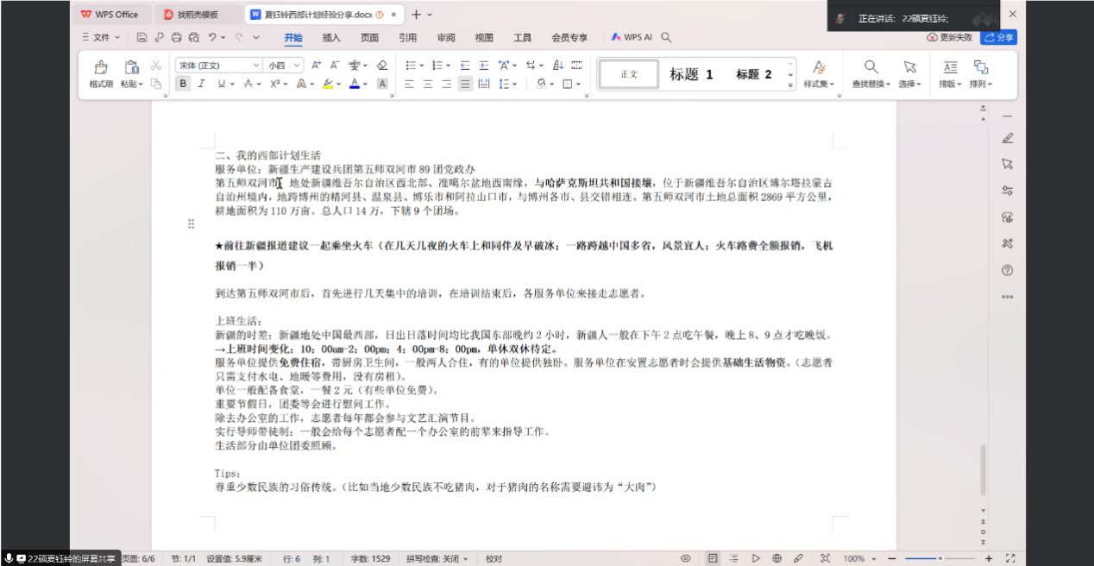Screen dimensions: 1094x566
Task: Click the print icon in quick access bar
Action: tap(176, 38)
